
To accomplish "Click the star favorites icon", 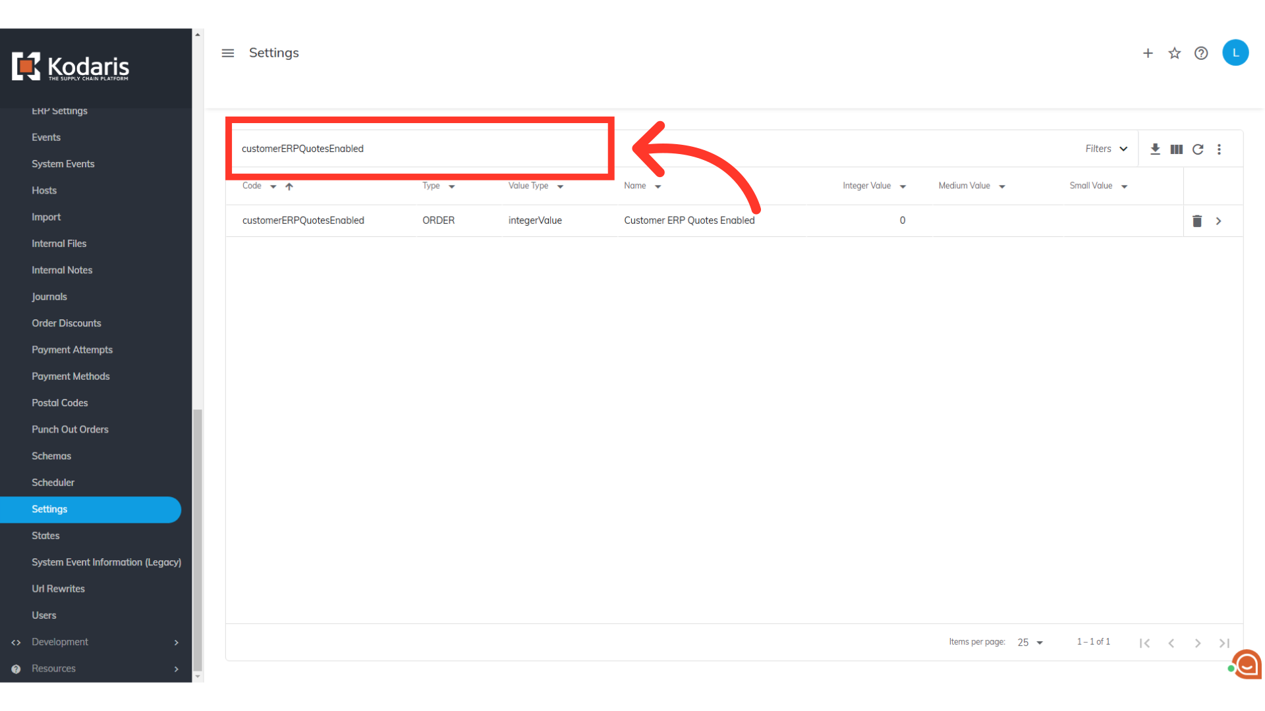I will pos(1175,53).
